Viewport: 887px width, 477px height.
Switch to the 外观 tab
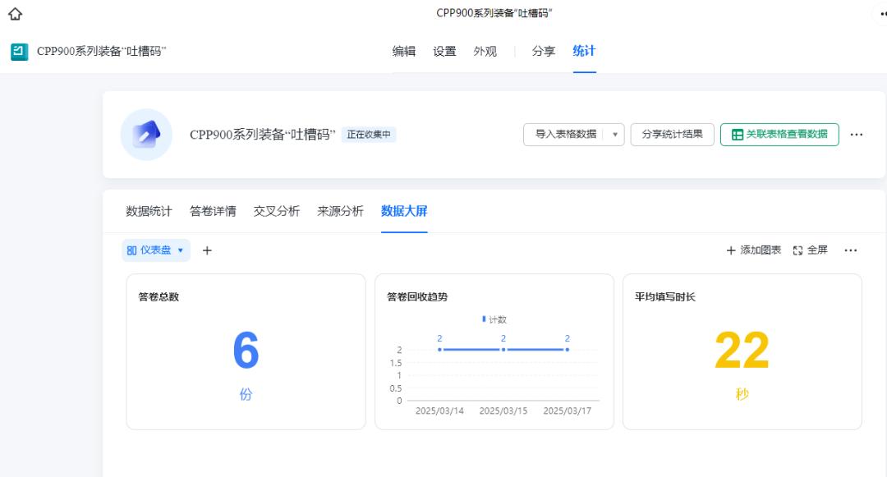pos(485,51)
